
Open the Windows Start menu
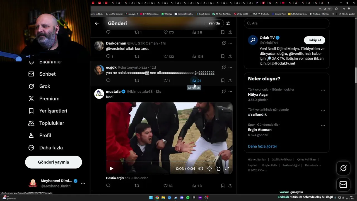151,198
